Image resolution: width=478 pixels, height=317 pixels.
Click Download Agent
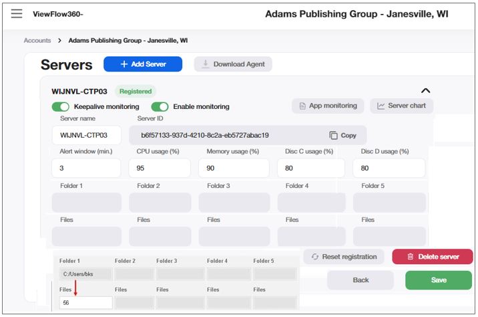(233, 64)
